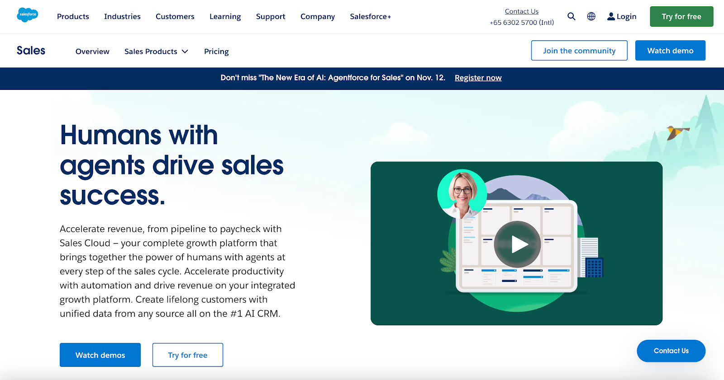Go to Salesforce+ in the top nav
The height and width of the screenshot is (380, 724).
coord(370,17)
